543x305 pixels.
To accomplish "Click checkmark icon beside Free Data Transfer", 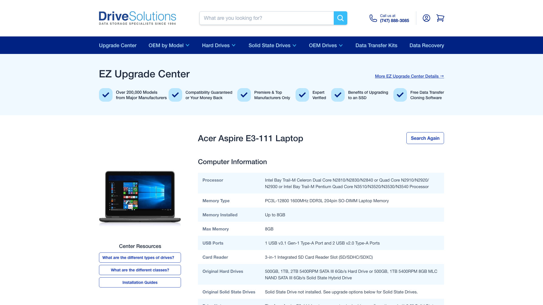I will tap(400, 95).
